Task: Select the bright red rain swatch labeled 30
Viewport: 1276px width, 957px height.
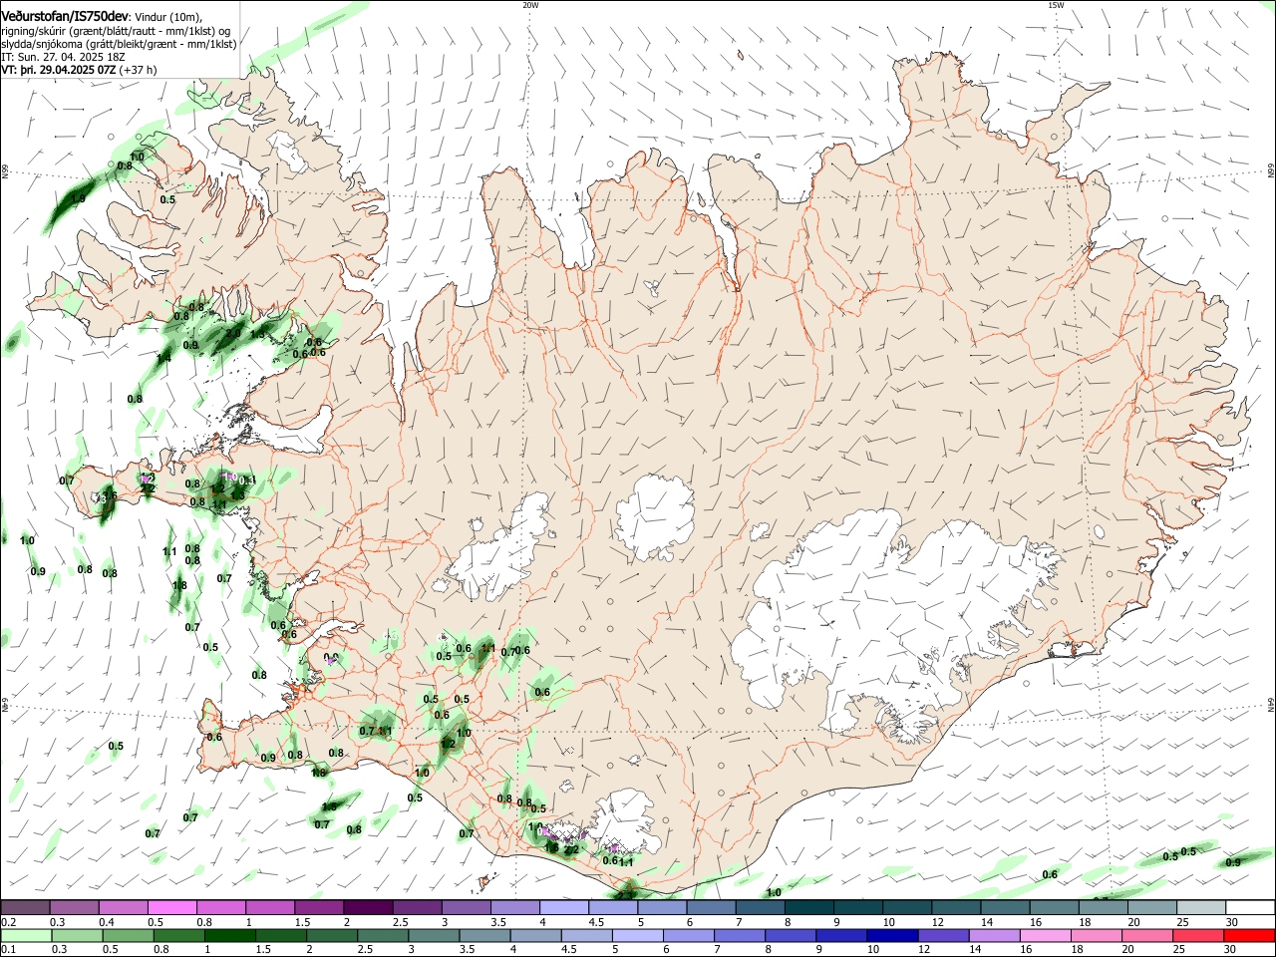Action: (x=1250, y=936)
